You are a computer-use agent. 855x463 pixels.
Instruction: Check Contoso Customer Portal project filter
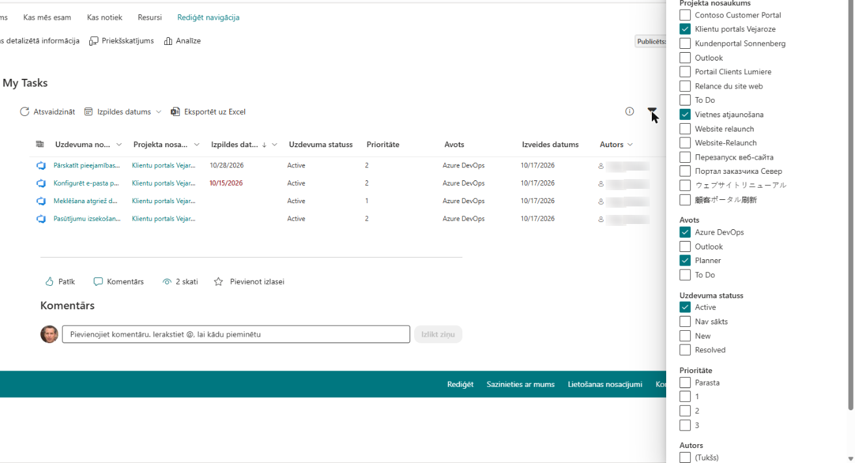point(685,15)
